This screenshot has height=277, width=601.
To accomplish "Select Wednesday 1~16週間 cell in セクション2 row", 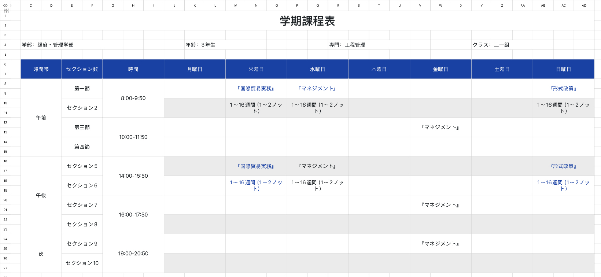I will pos(318,108).
